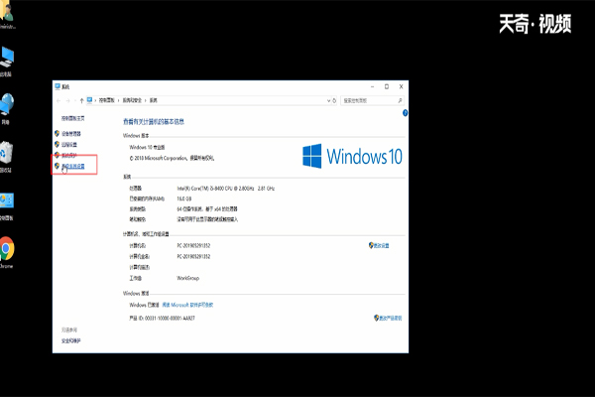Expand the chevron after 控制面板 in breadcrumb
Image resolution: width=595 pixels, height=397 pixels.
118,100
